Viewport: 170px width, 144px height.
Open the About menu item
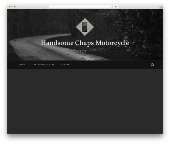click(22, 65)
